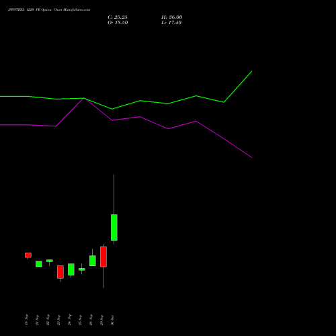Screen dimensions: 336x336
Task: Click the thin green candle above 25 Sep
Action: [82, 269]
